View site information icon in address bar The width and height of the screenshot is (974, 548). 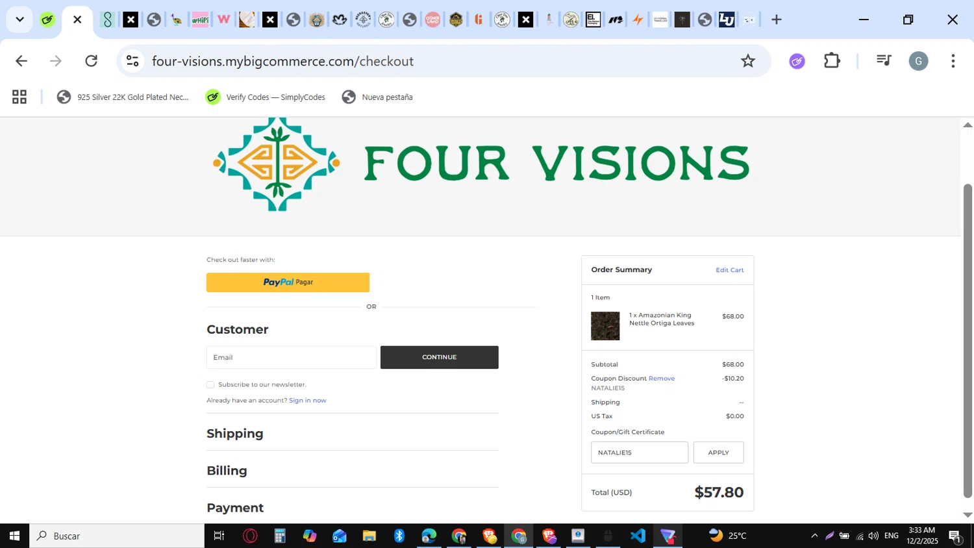click(132, 61)
